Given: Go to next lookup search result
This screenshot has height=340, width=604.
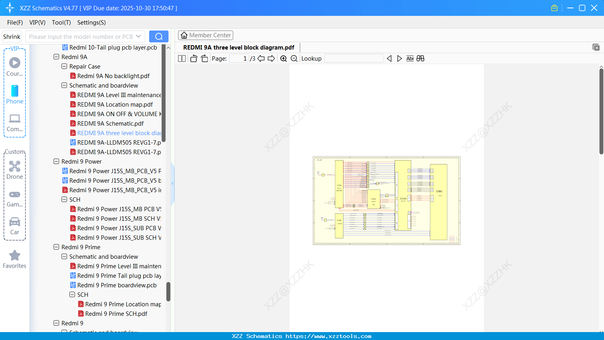Looking at the screenshot, I should [399, 58].
